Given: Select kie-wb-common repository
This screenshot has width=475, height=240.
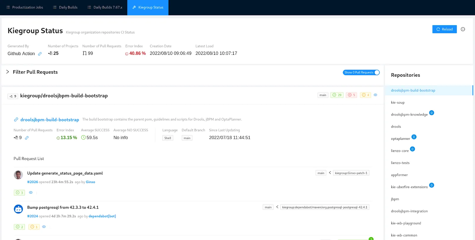Looking at the screenshot, I should 404,235.
